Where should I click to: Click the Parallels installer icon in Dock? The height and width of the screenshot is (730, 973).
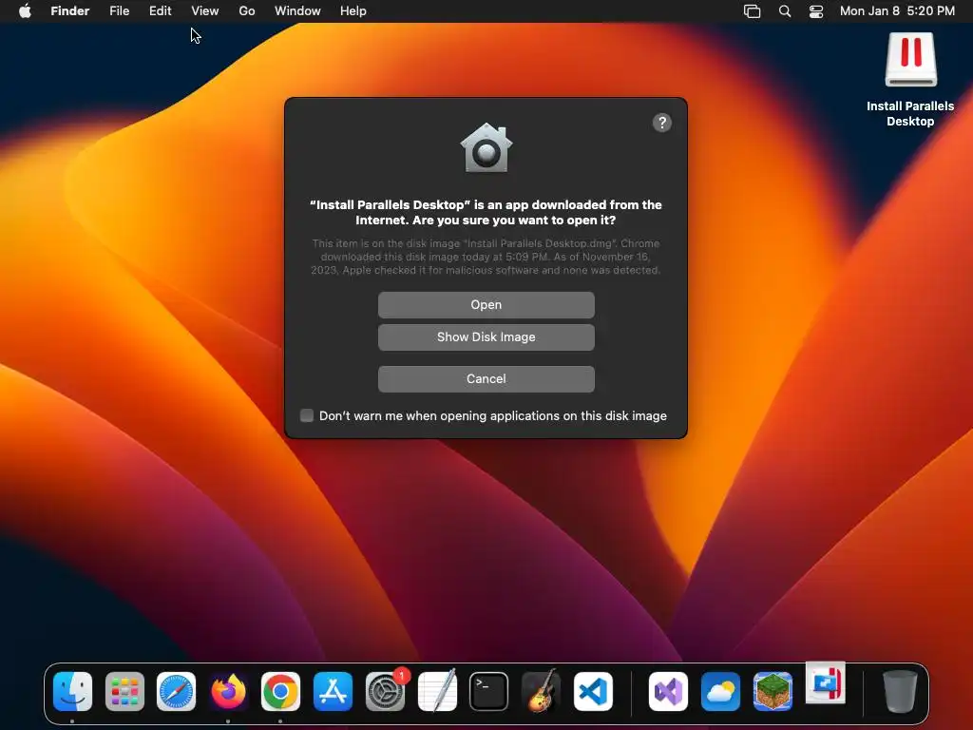(826, 682)
